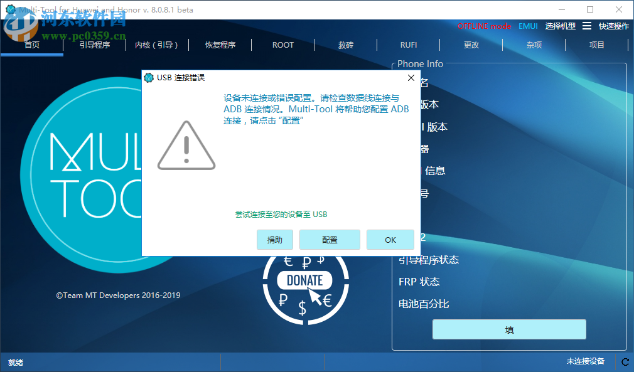Switch to EMUI mode label
This screenshot has width=634, height=372.
(x=528, y=26)
